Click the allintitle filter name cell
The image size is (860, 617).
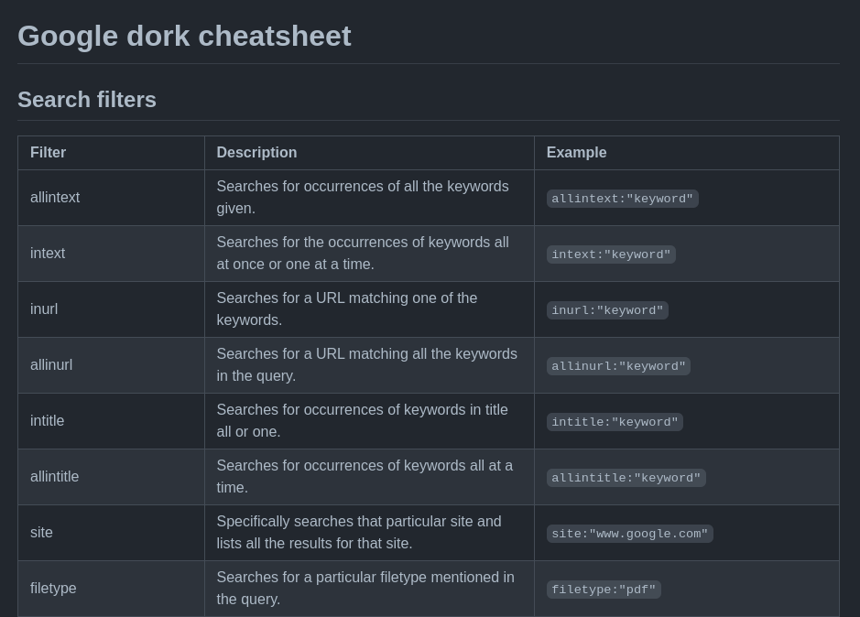click(x=54, y=477)
